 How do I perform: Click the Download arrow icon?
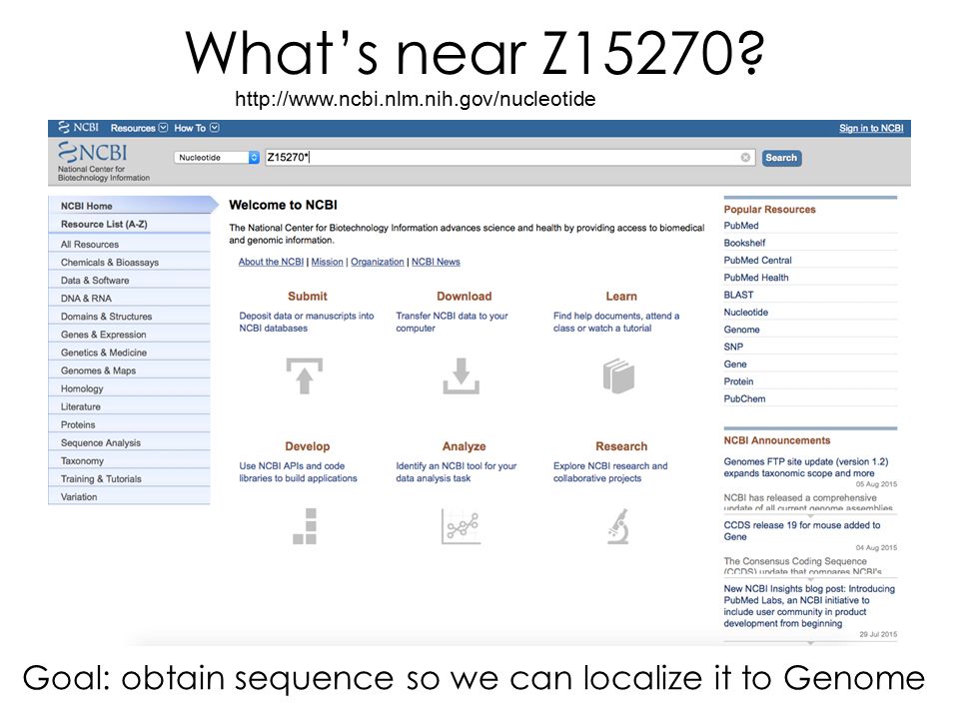462,376
